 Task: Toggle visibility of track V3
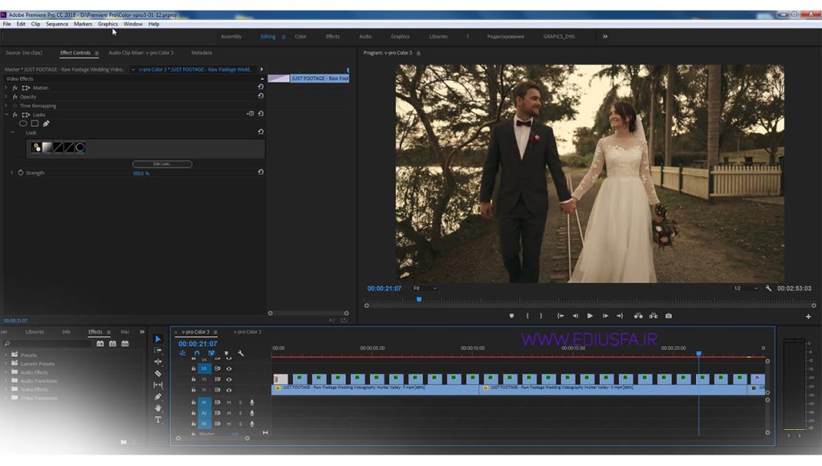tap(229, 369)
